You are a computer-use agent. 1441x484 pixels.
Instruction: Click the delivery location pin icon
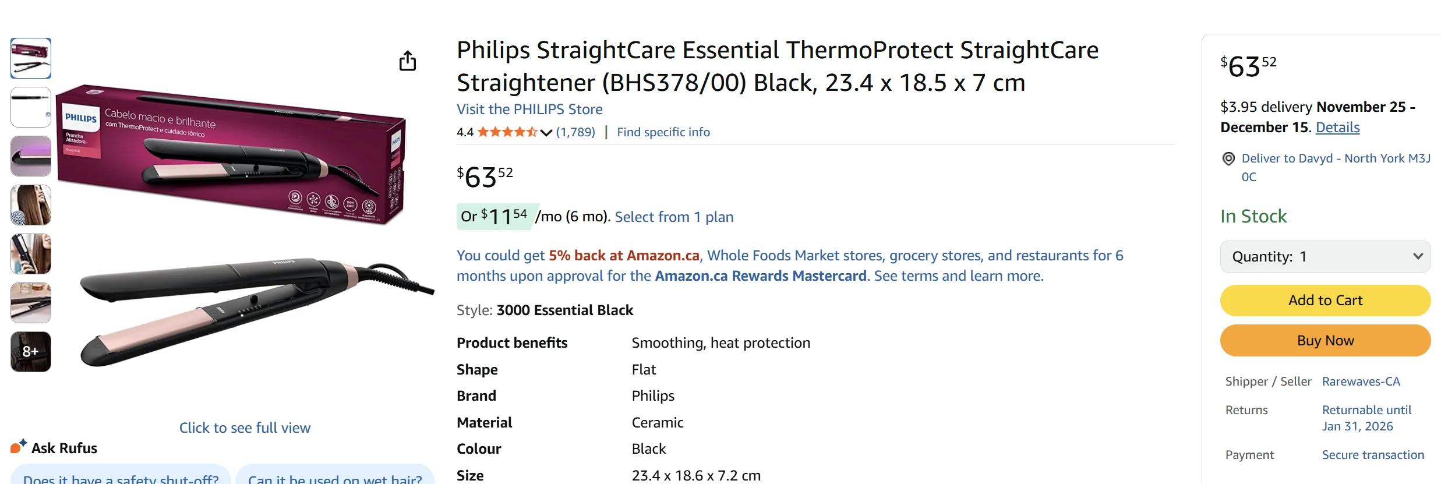point(1228,158)
